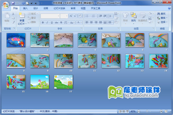
Task: Click the Copy icon in clipboard group
Action: [x=13, y=18]
